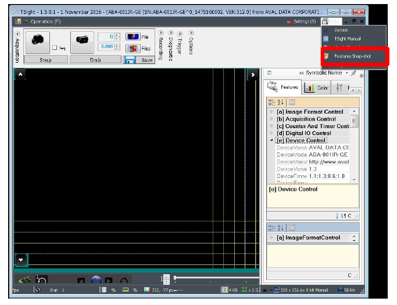397x305 pixels.
Task: Click the Save floppy disk icon
Action: point(130,60)
